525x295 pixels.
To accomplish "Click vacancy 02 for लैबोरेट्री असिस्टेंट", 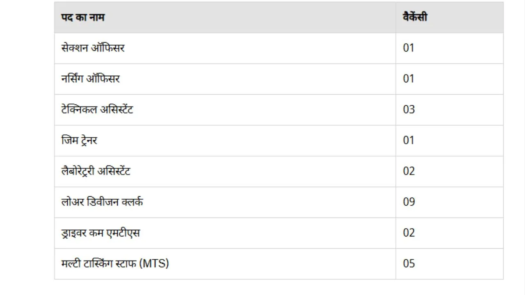I will (409, 171).
